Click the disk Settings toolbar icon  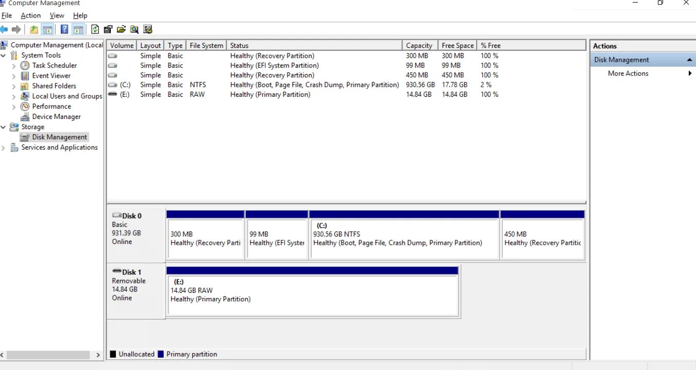coord(108,29)
